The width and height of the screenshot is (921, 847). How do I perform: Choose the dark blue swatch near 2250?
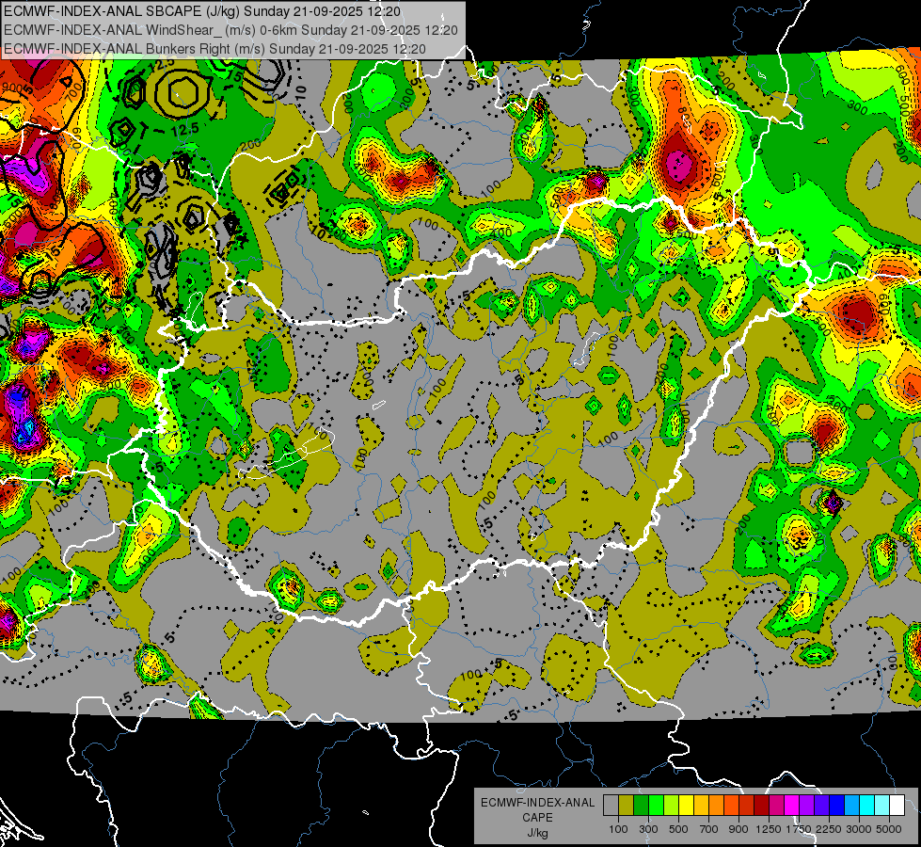[836, 805]
